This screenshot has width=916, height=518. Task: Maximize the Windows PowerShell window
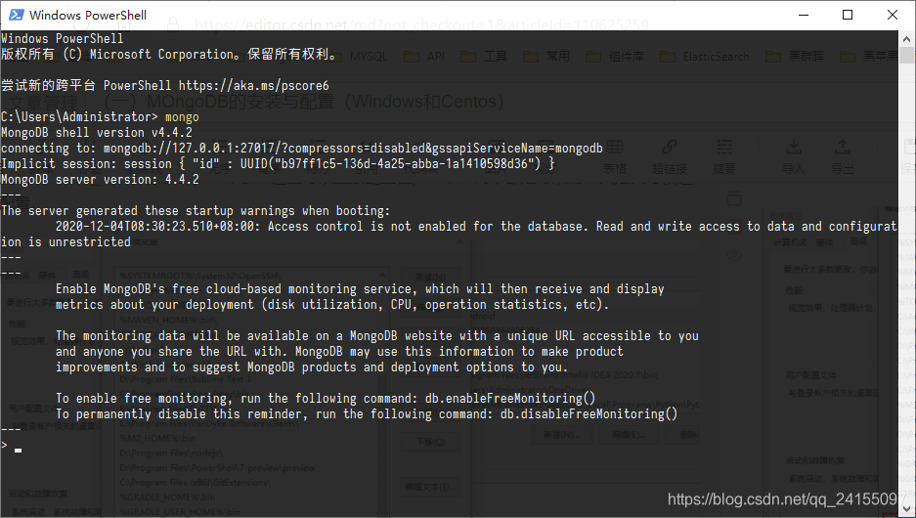[848, 15]
